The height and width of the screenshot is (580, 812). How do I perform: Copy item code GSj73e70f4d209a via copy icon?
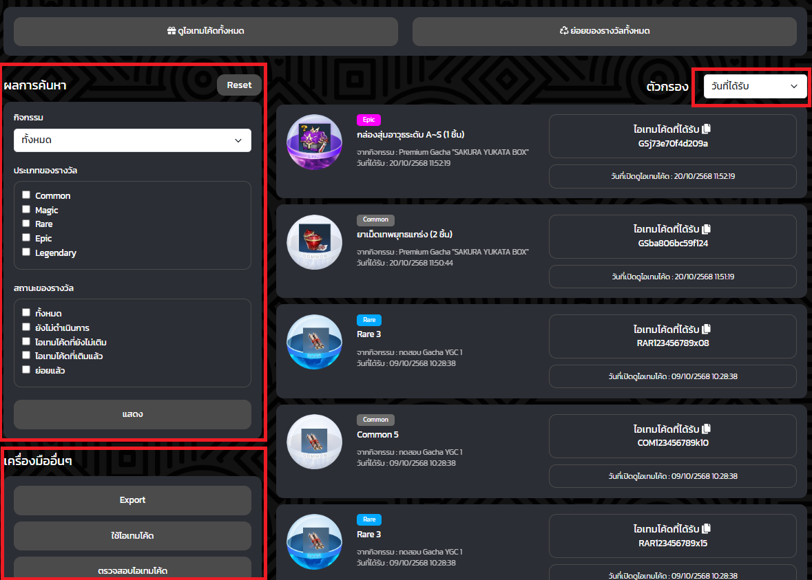[x=706, y=129]
